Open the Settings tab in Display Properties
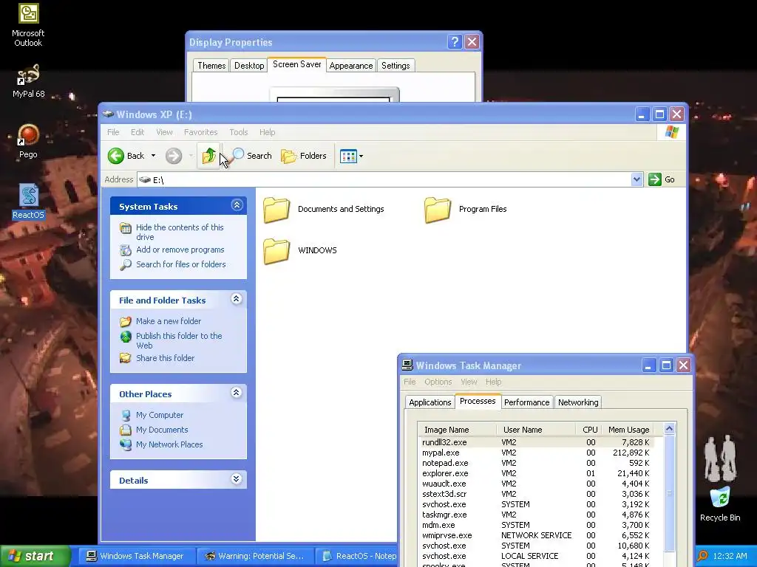Screen dimensions: 757x567 click(x=396, y=66)
